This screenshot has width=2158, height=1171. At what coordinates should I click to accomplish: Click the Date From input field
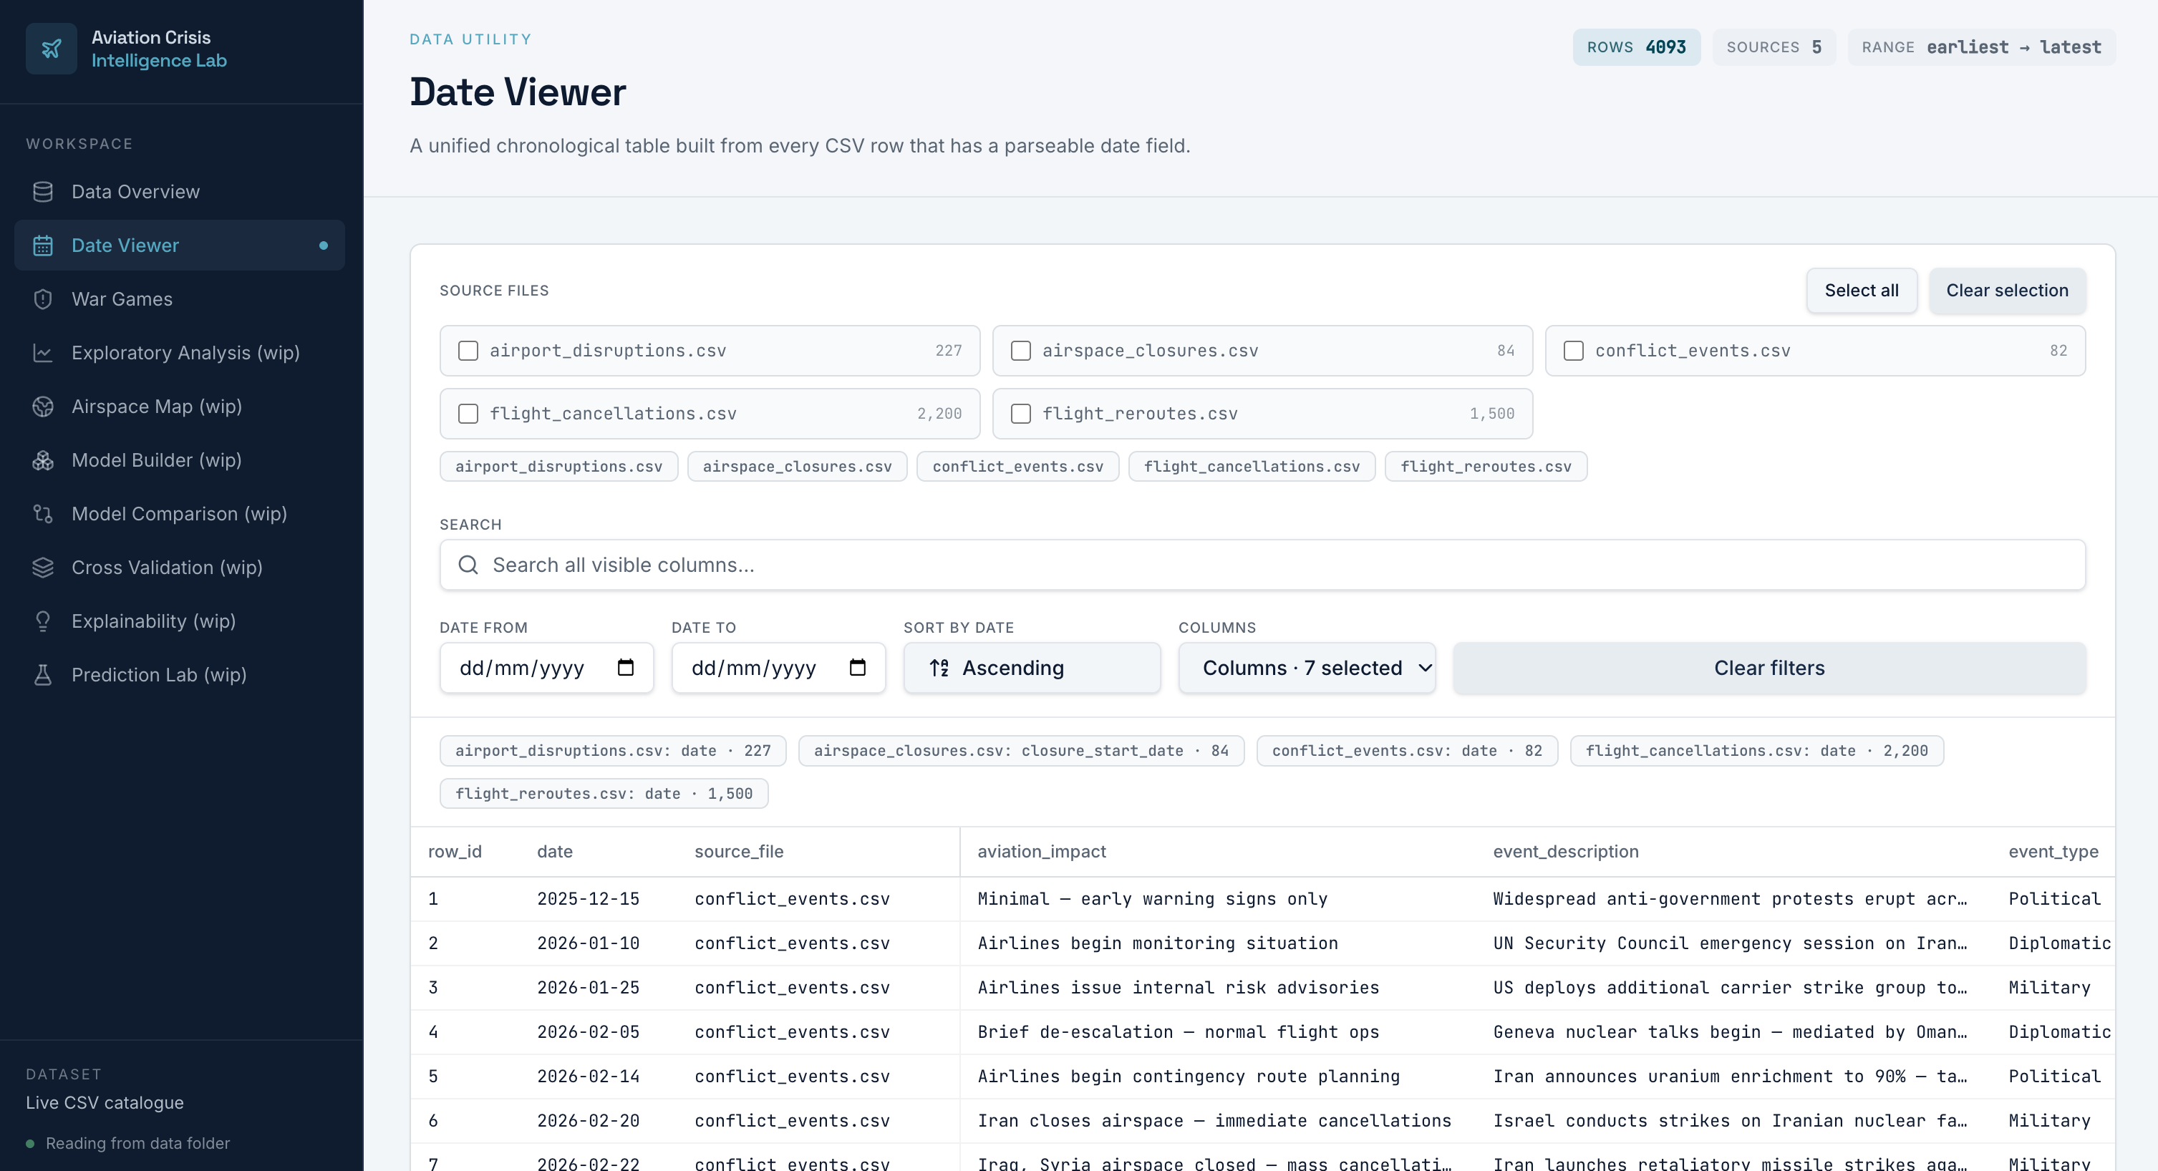pos(546,668)
